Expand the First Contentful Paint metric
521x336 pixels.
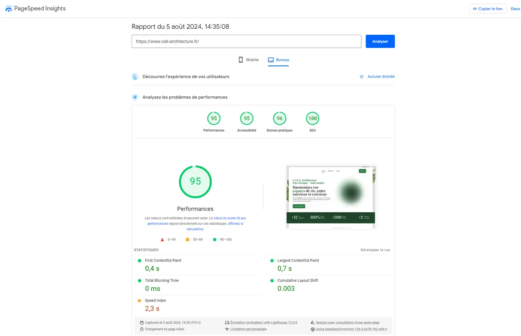tap(197, 265)
